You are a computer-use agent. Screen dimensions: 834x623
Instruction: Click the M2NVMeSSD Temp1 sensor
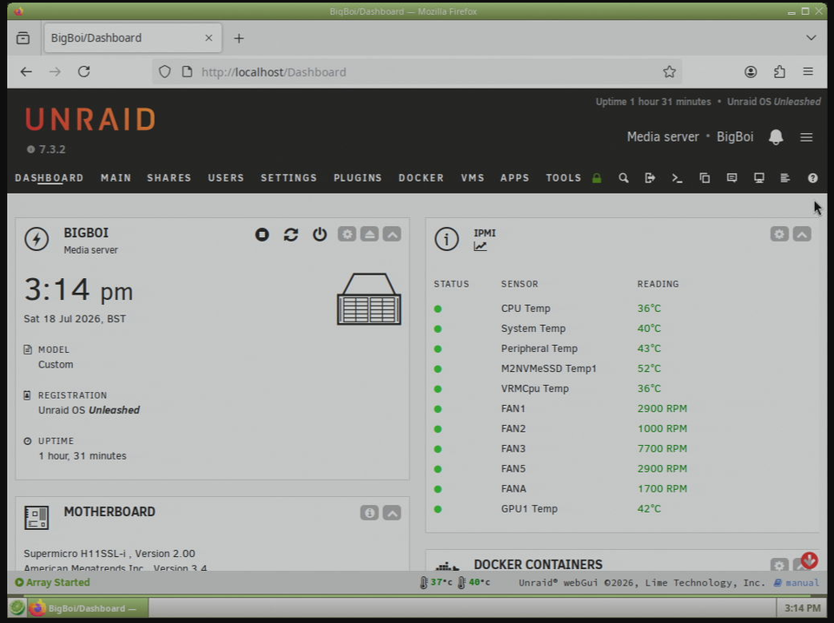click(548, 368)
